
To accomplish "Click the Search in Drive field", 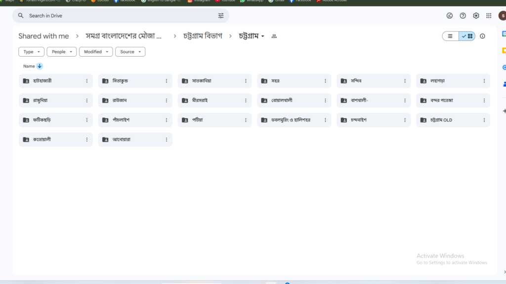I will pos(119,16).
